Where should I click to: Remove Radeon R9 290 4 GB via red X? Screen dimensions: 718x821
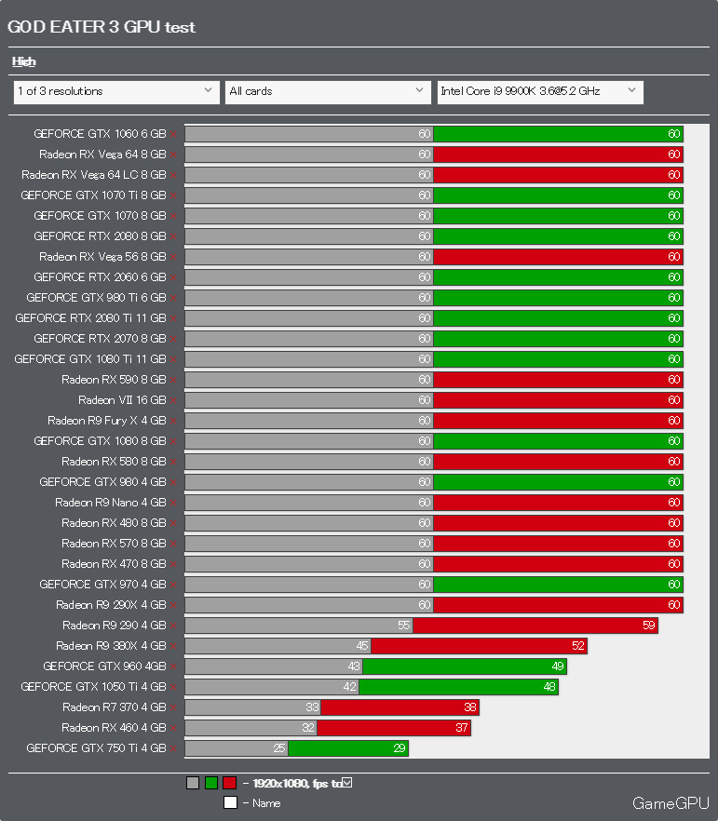(173, 626)
